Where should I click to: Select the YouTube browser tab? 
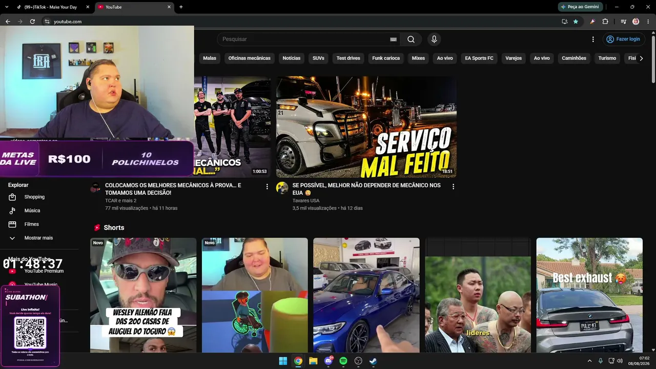134,7
